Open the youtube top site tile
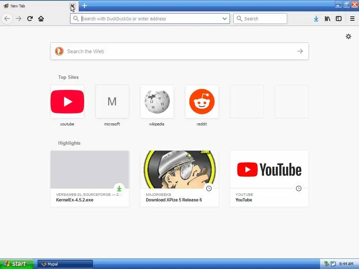359x269 pixels. 67,102
